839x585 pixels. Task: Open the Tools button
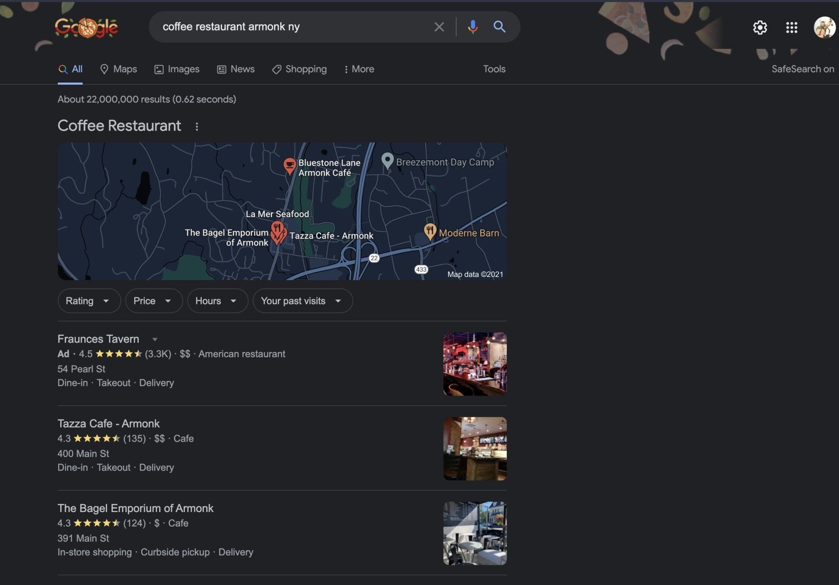(494, 69)
